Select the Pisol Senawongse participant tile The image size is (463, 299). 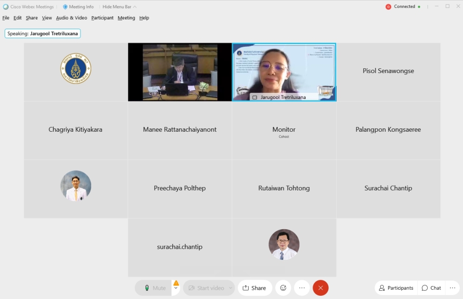click(x=388, y=72)
